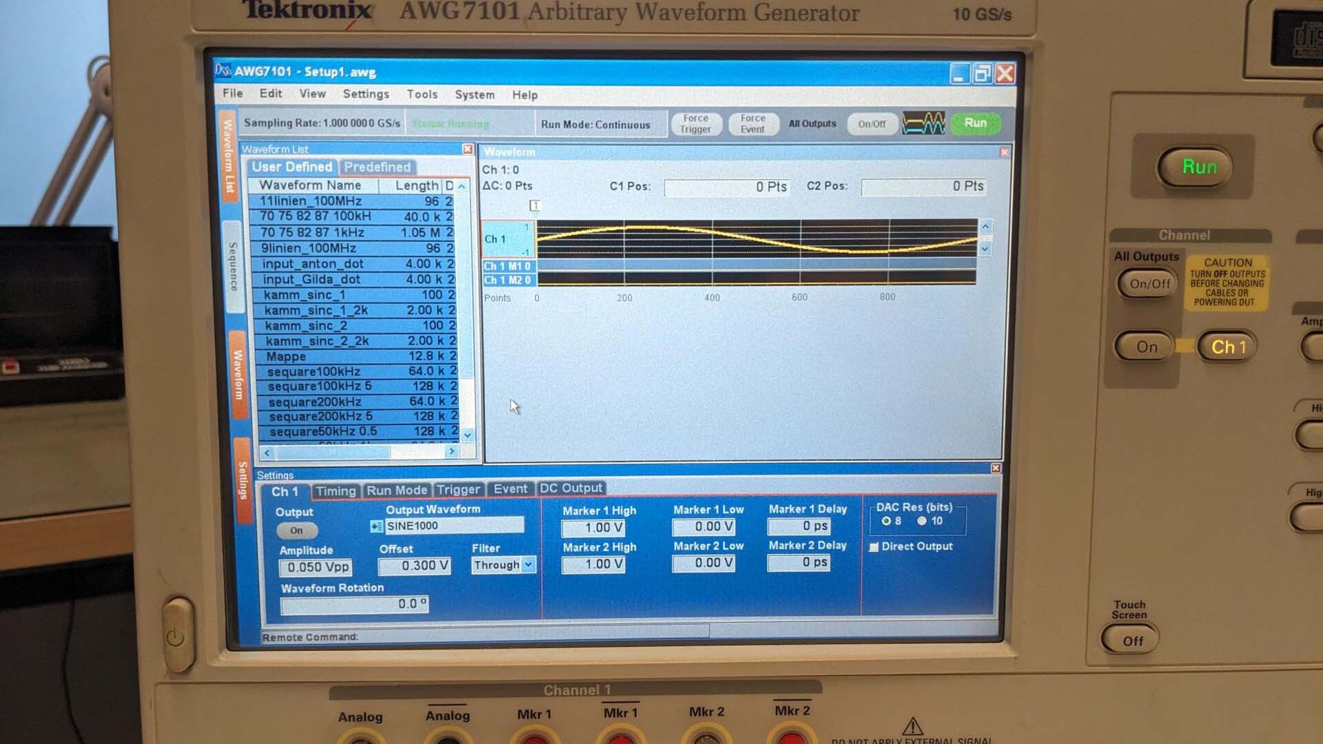Click the cursor 1 marker above waveform
The width and height of the screenshot is (1323, 744).
(535, 205)
